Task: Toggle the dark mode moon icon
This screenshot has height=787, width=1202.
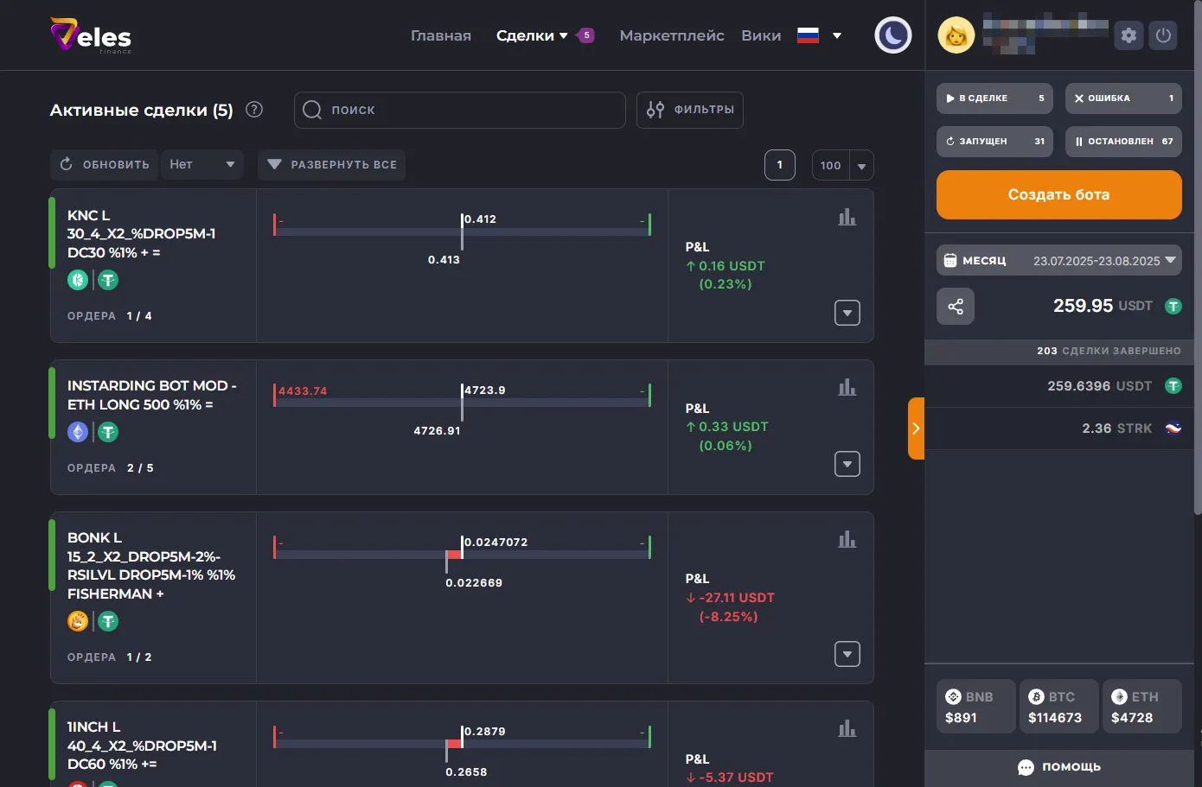Action: click(x=892, y=35)
